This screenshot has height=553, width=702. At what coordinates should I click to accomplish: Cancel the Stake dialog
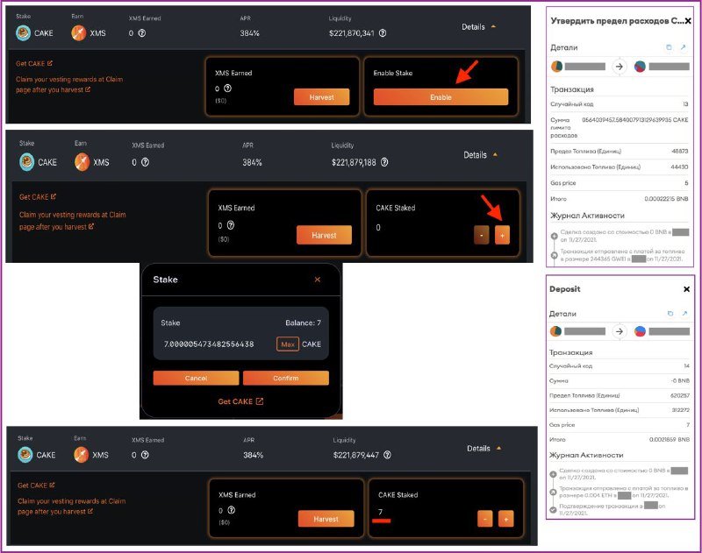pos(196,378)
